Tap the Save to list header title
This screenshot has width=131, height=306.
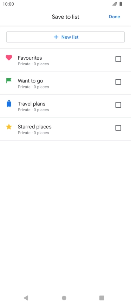click(x=66, y=17)
